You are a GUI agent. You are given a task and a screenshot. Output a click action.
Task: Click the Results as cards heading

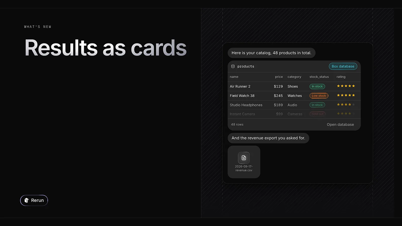tap(106, 48)
